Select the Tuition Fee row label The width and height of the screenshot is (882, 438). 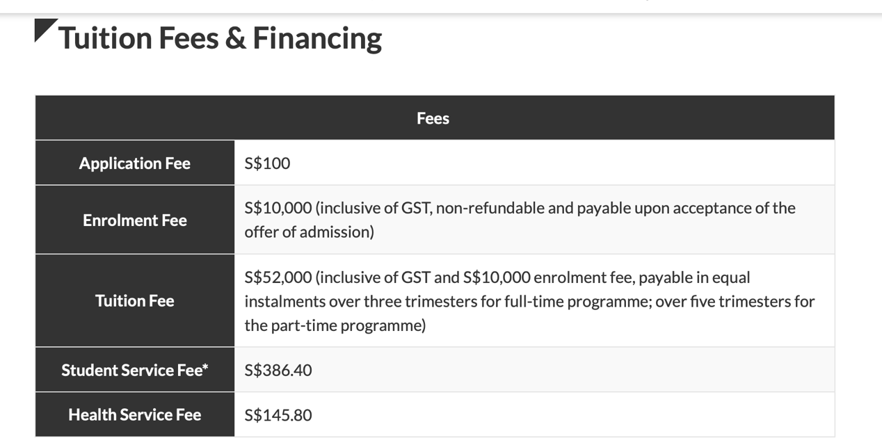[135, 301]
